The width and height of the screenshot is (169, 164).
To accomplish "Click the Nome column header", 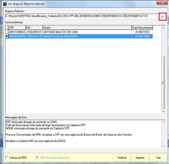I will pyautogui.click(x=87, y=28).
